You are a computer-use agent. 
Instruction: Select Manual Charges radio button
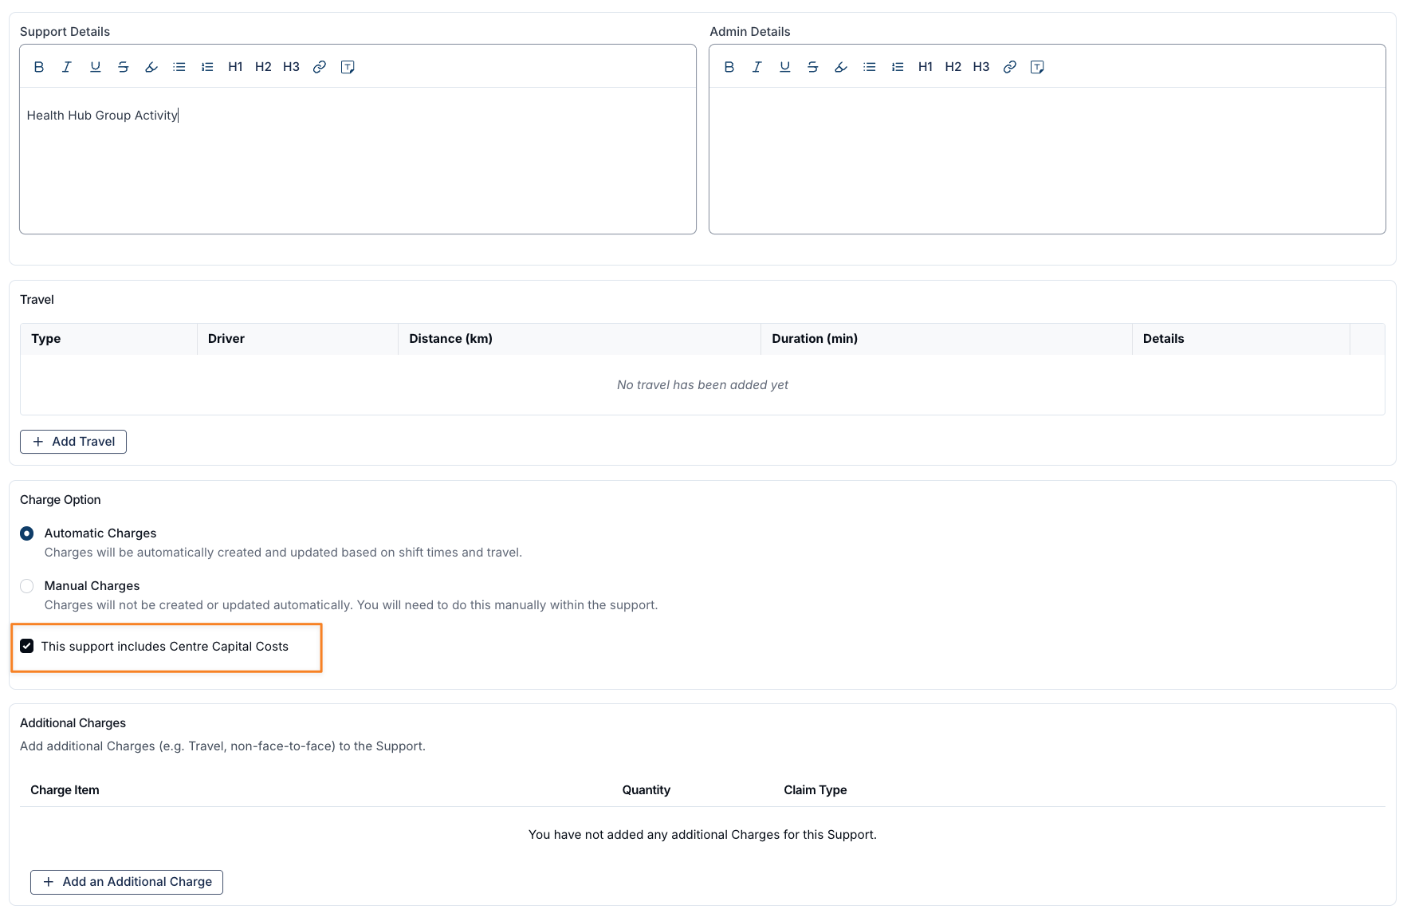[x=27, y=586]
